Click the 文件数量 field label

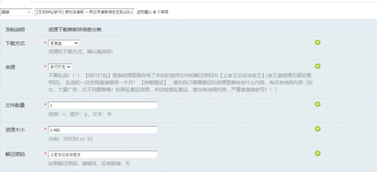(x=15, y=105)
